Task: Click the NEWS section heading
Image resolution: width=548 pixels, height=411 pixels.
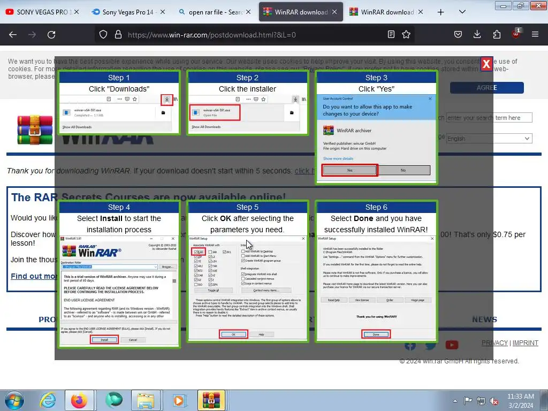Action: click(x=484, y=319)
